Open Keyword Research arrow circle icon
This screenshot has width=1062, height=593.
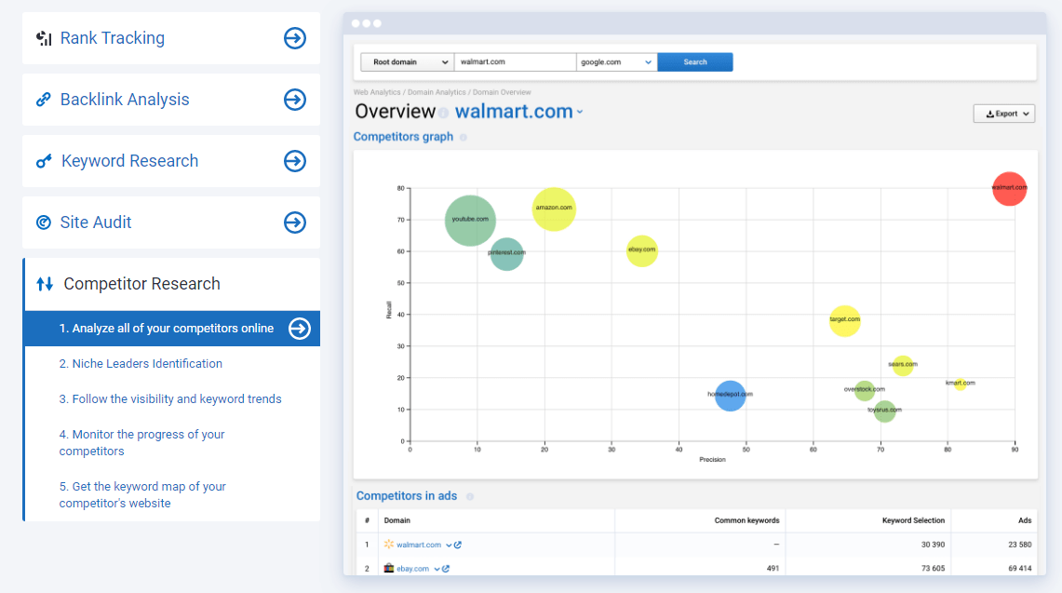pos(295,161)
